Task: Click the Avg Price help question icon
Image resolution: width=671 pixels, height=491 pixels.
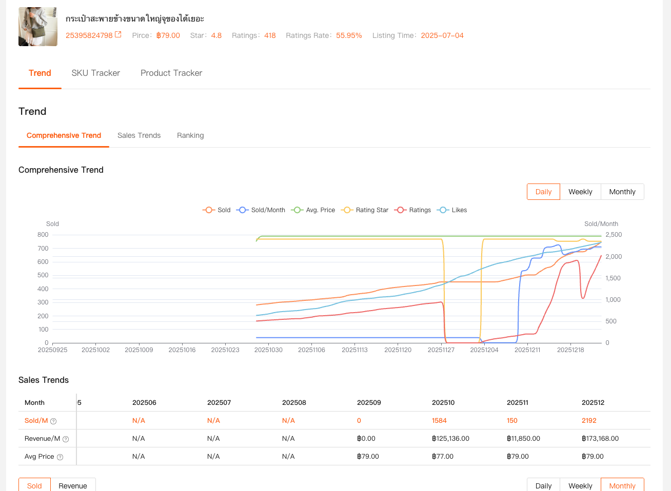Action: pyautogui.click(x=60, y=457)
